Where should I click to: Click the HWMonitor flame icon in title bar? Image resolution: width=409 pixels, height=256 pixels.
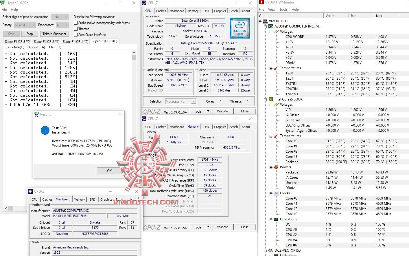pos(261,3)
